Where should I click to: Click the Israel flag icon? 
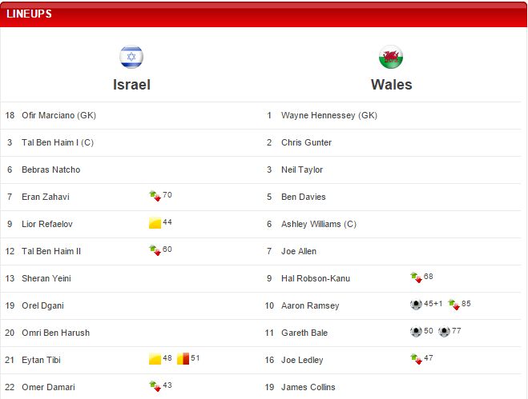[131, 57]
